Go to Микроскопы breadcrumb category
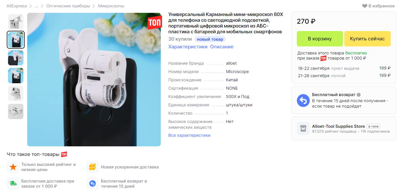Viewport: 400px width, 195px height. pyautogui.click(x=111, y=6)
